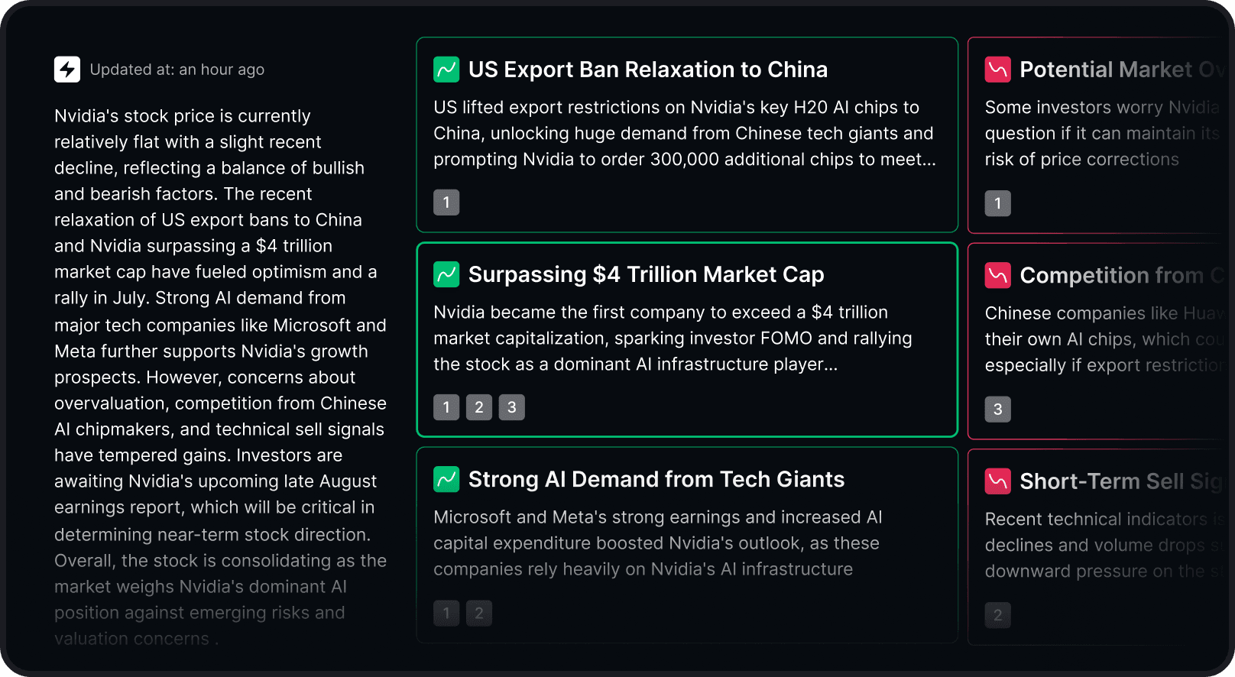Open source 1 under US Export Ban card
1235x677 pixels.
coord(446,202)
